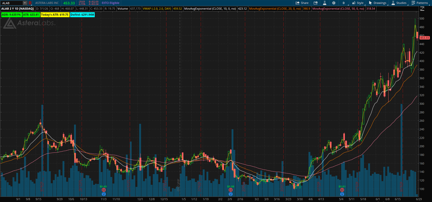Click the 500 price axis label

pos(422,18)
